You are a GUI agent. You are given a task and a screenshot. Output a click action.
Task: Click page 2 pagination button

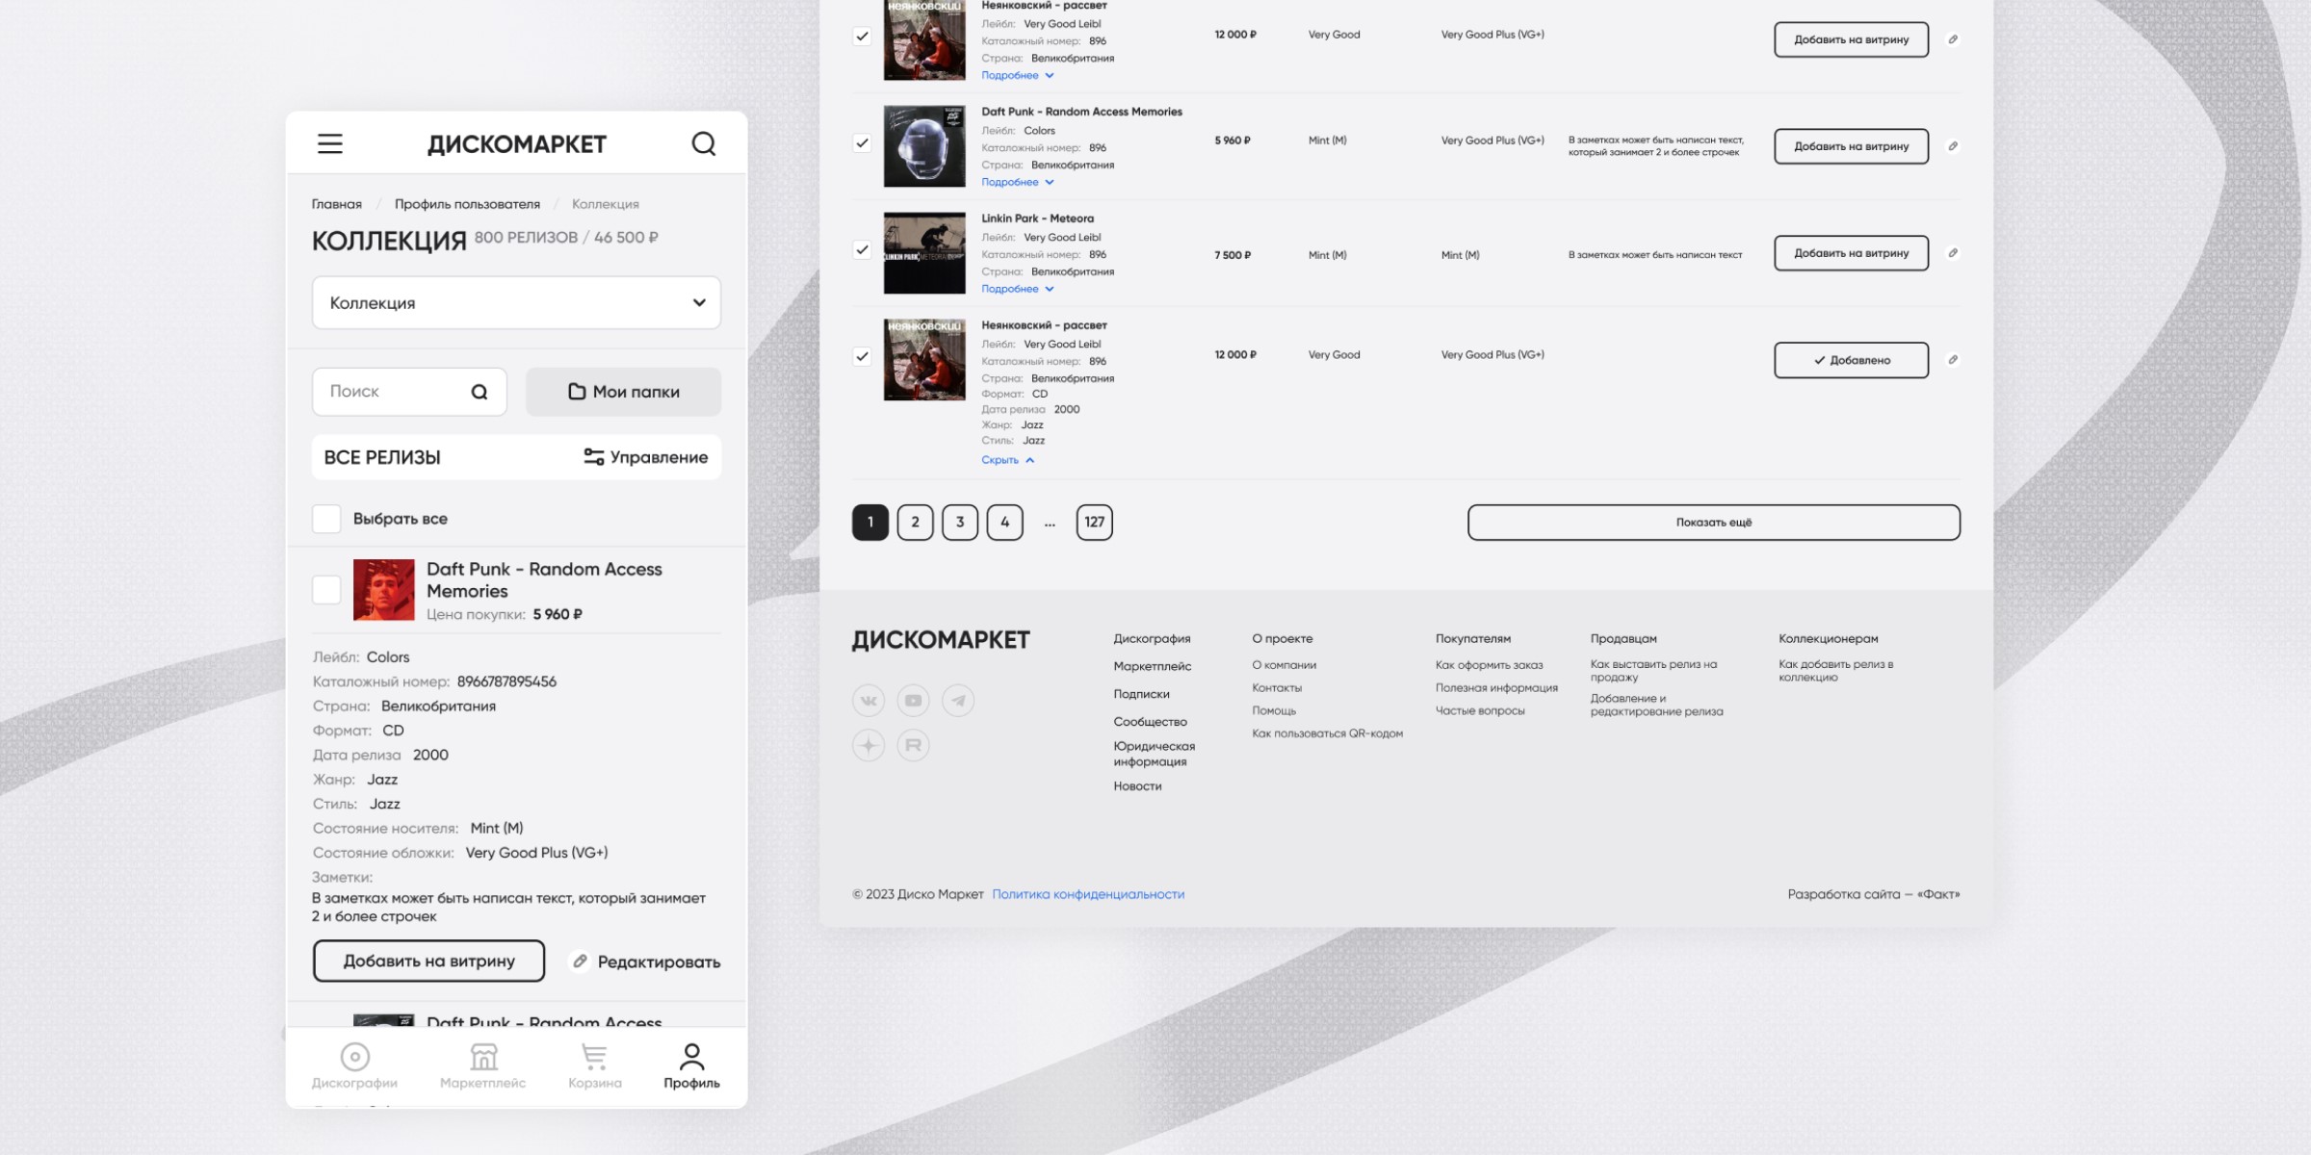click(x=916, y=522)
